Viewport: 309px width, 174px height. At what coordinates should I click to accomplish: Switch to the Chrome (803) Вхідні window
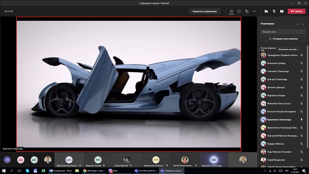point(94,171)
